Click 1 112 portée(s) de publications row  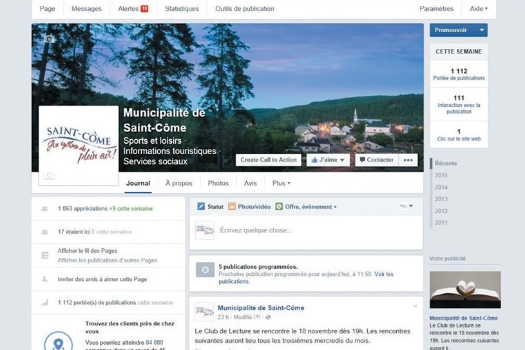pos(108,303)
